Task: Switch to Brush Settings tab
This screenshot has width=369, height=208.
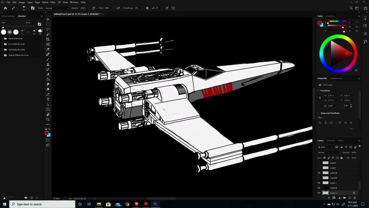Action: (x=8, y=16)
